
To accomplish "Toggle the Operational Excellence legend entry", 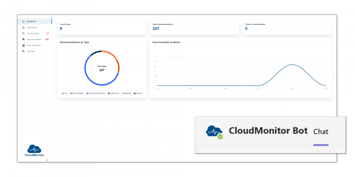I will tap(96, 93).
